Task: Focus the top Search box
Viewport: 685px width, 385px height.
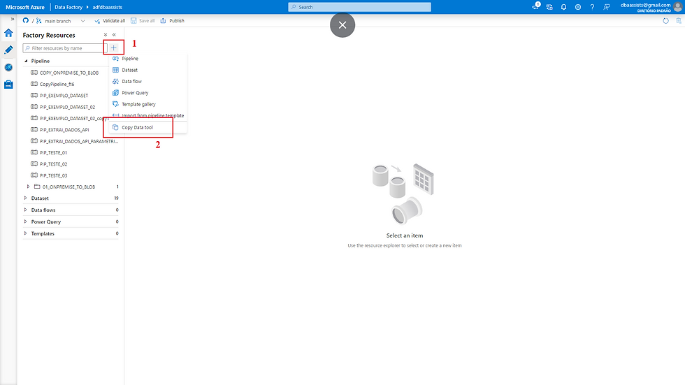Action: coord(359,7)
